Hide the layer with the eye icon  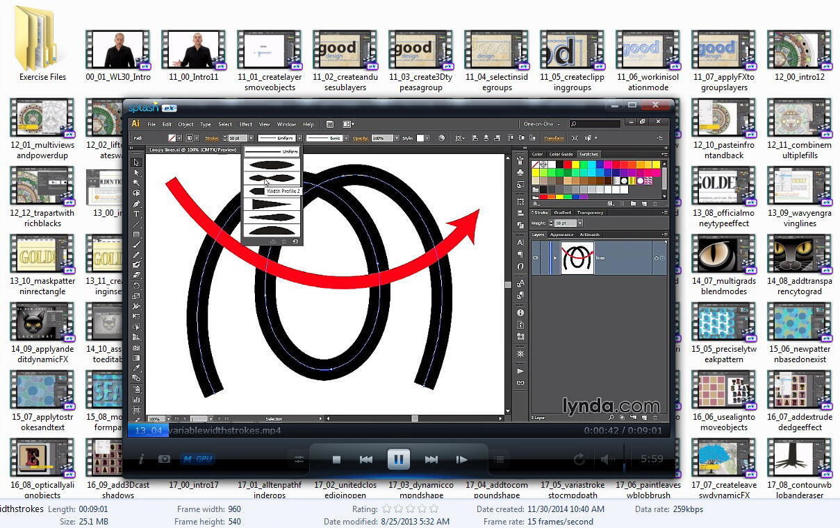[x=536, y=258]
